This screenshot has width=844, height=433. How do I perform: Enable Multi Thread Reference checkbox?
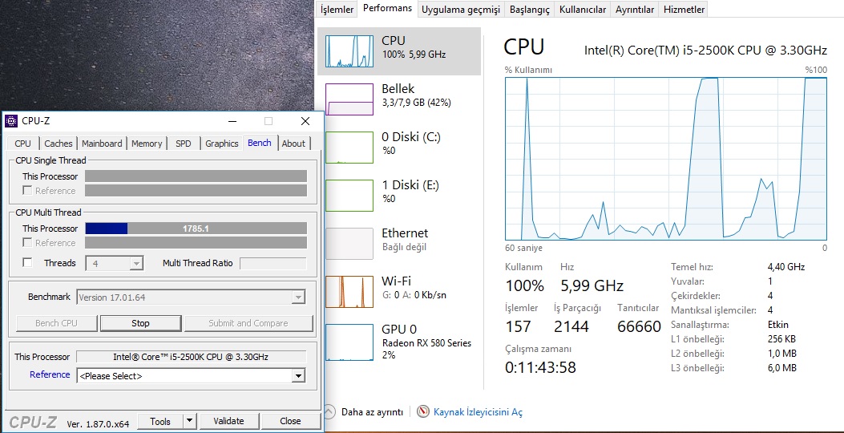pyautogui.click(x=27, y=242)
